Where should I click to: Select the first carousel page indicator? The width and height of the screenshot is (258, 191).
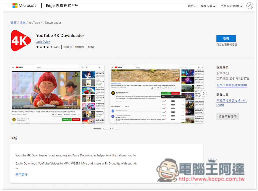pyautogui.click(x=97, y=128)
